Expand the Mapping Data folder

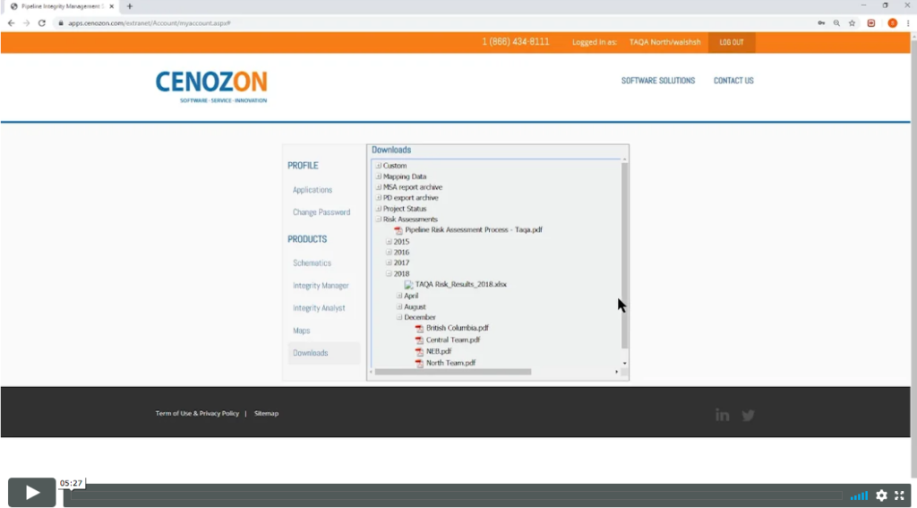(379, 177)
